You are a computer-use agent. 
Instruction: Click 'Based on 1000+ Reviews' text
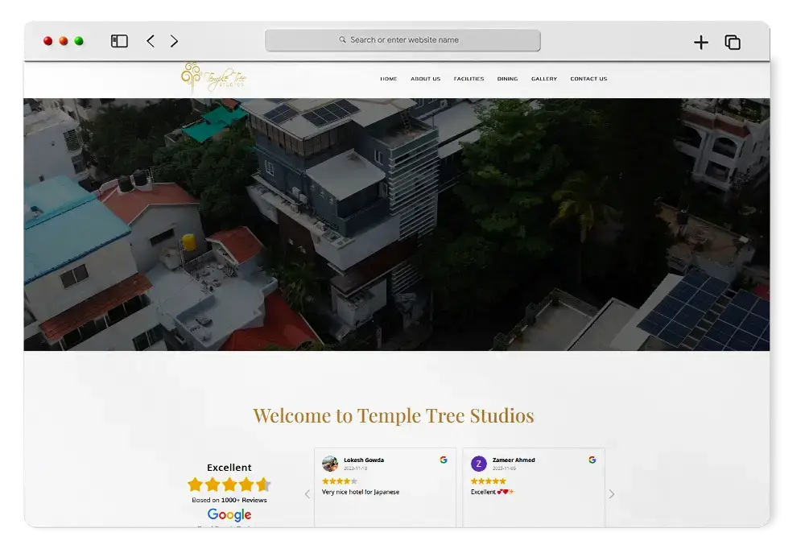click(x=229, y=500)
